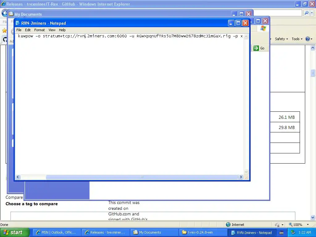Expand search provider dropdown arrow in Explorer
This screenshot has width=316, height=237.
coord(312,13)
